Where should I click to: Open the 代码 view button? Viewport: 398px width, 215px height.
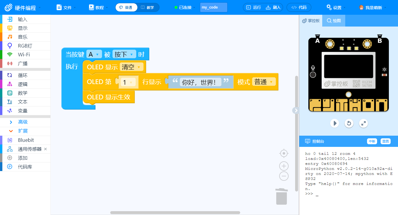click(x=299, y=7)
